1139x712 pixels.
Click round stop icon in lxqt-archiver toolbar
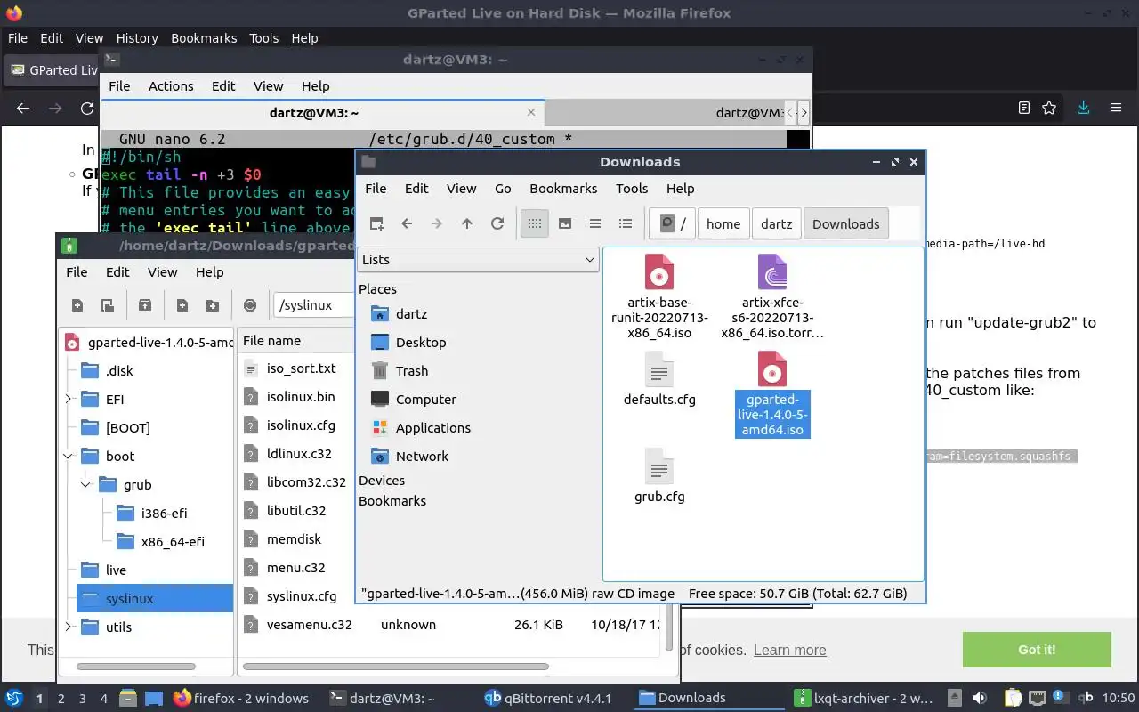(250, 305)
